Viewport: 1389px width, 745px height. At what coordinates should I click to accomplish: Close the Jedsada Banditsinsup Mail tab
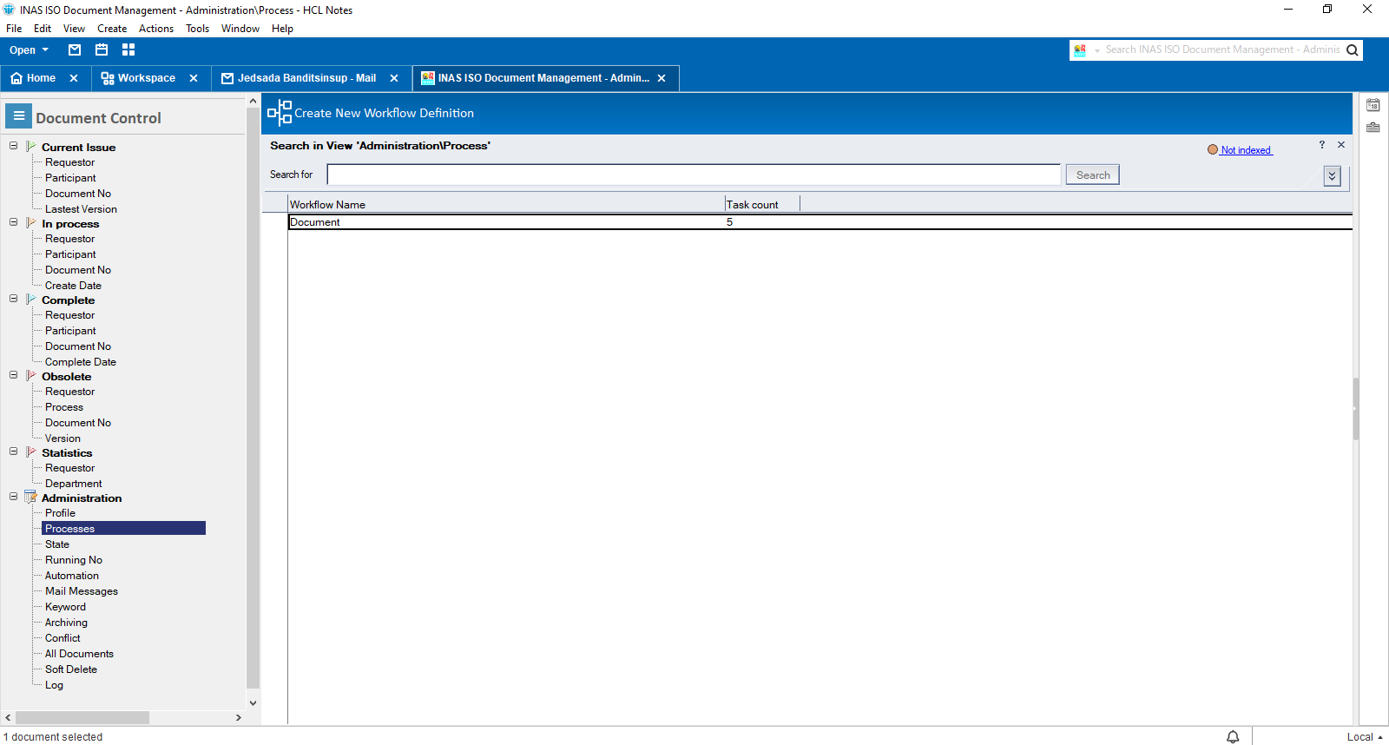pyautogui.click(x=394, y=78)
